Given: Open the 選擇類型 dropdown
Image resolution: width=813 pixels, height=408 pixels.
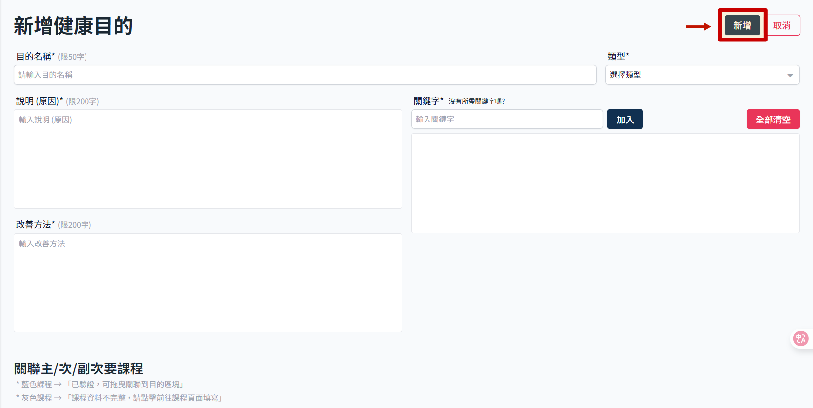Looking at the screenshot, I should click(702, 75).
